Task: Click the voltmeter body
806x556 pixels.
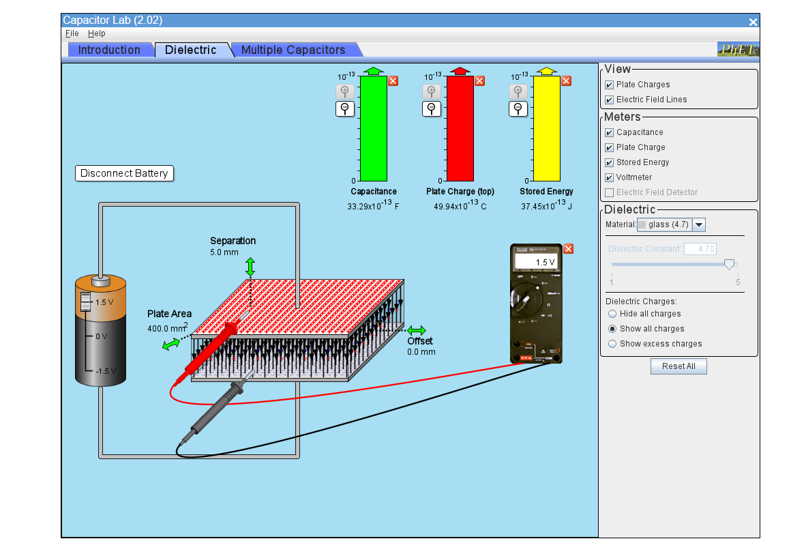Action: coord(536,304)
